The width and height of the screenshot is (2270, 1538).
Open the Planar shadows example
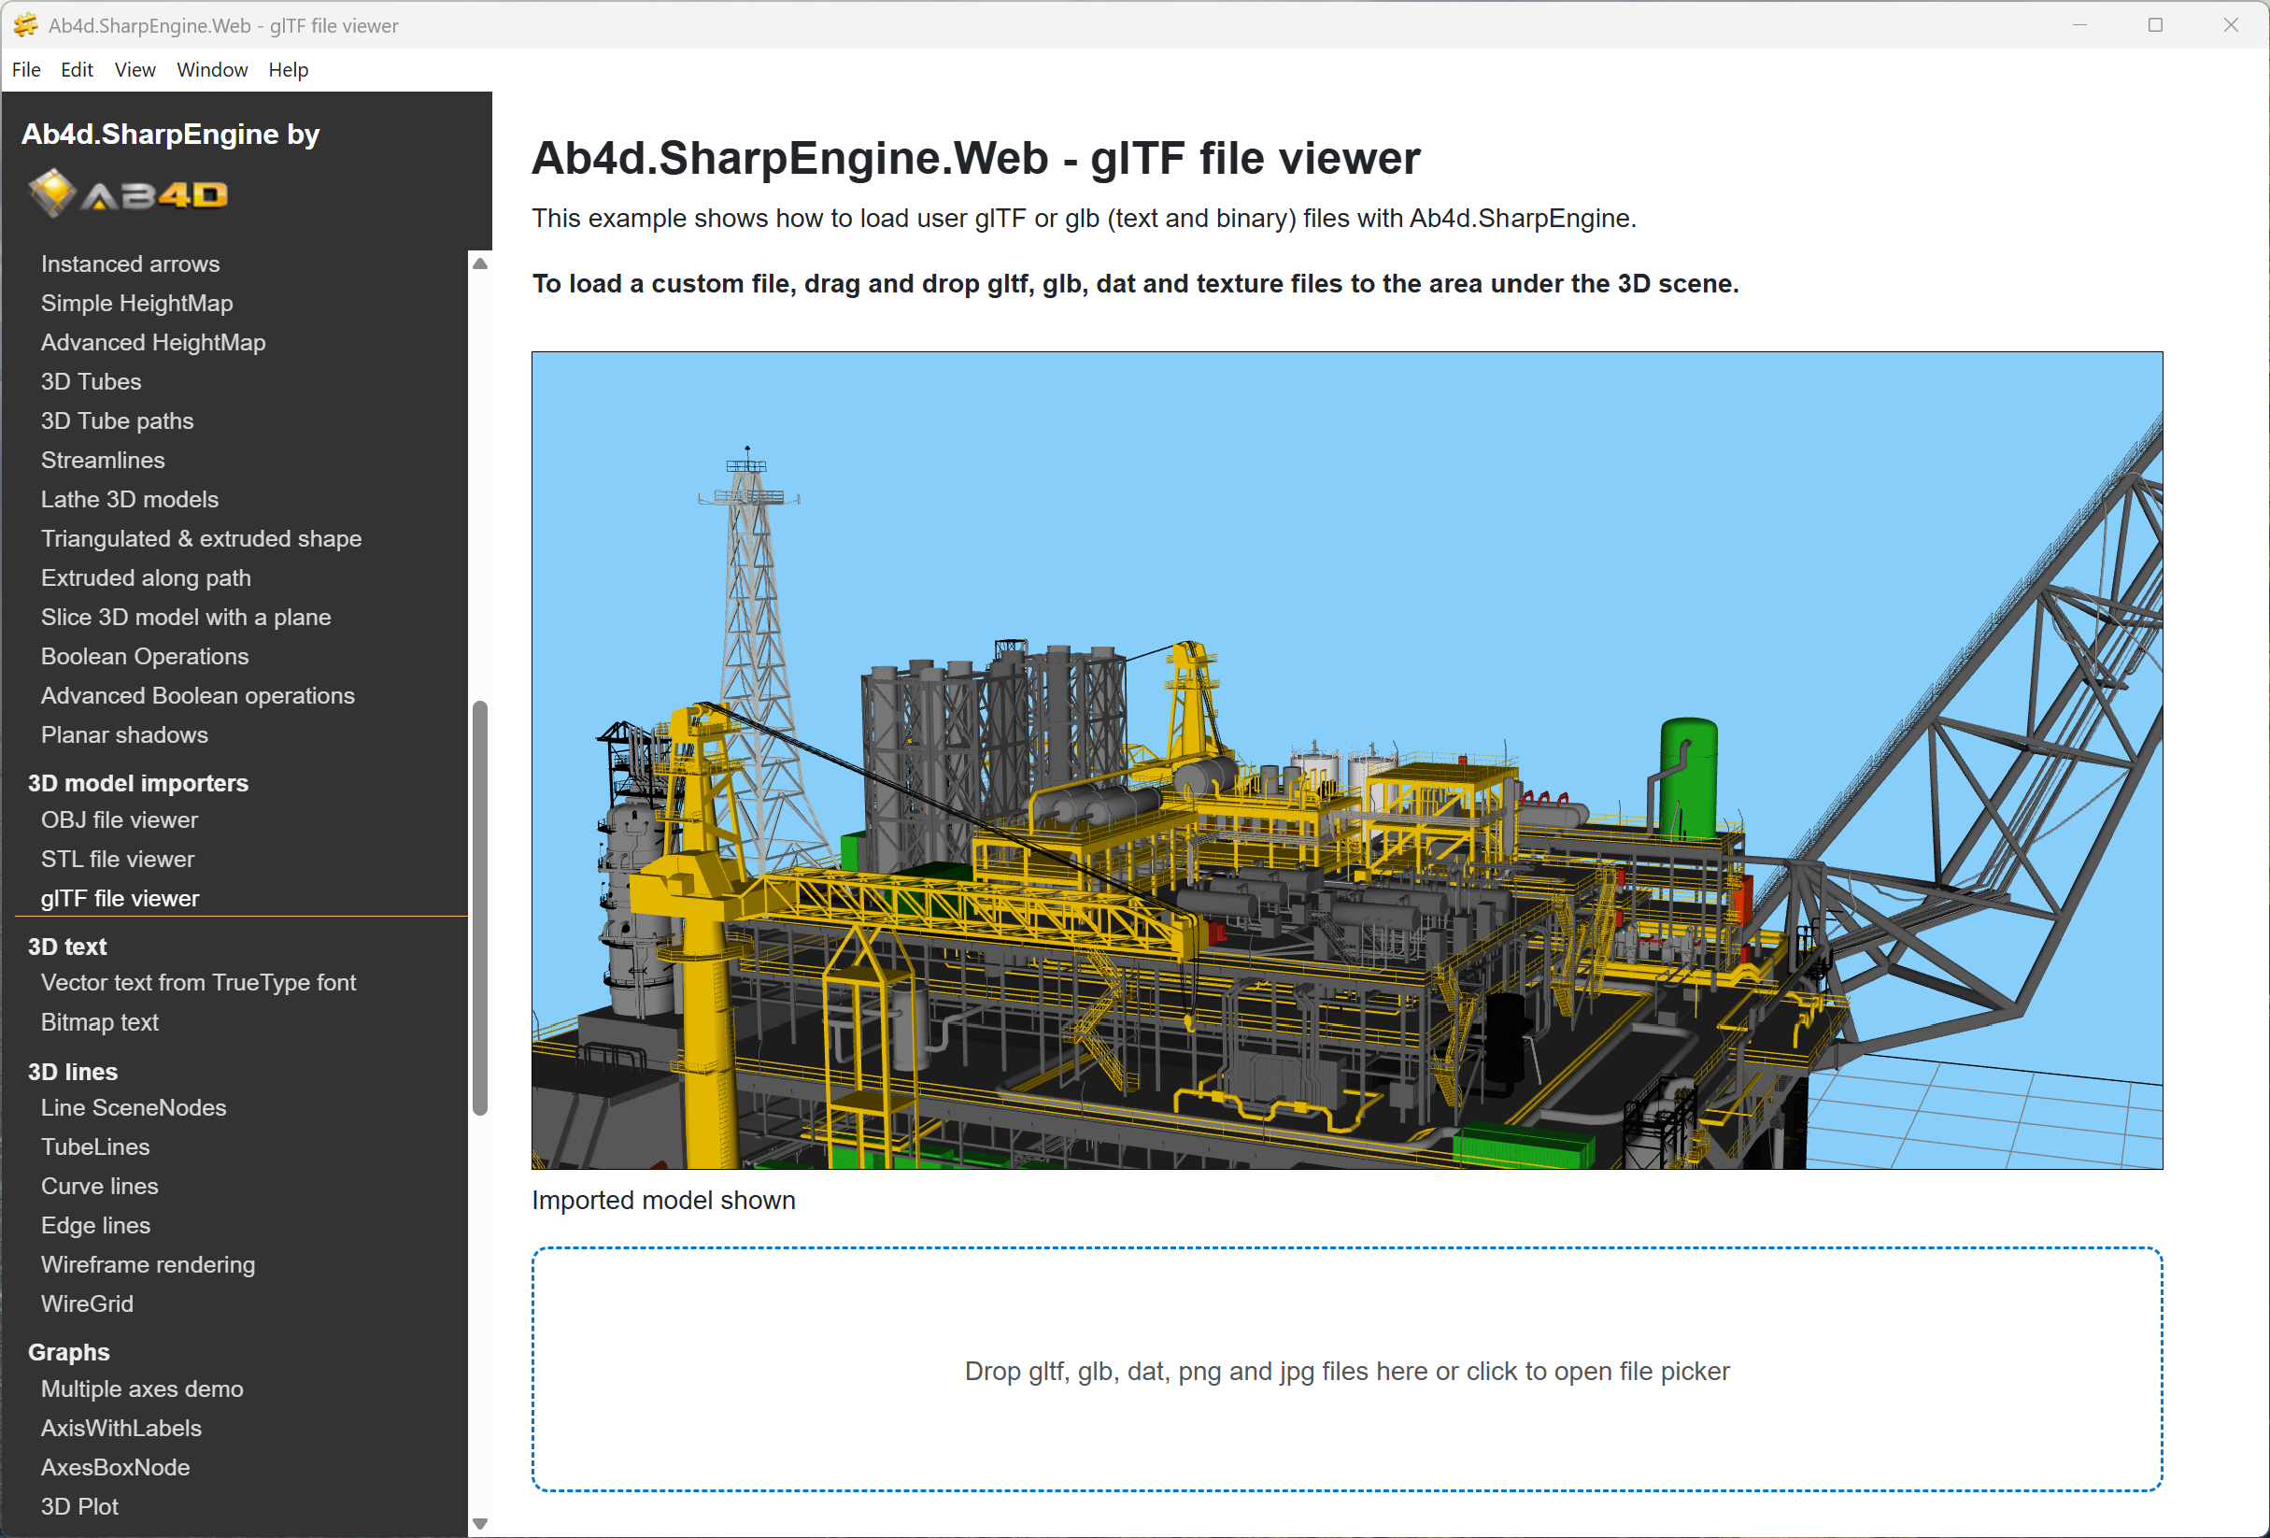124,733
